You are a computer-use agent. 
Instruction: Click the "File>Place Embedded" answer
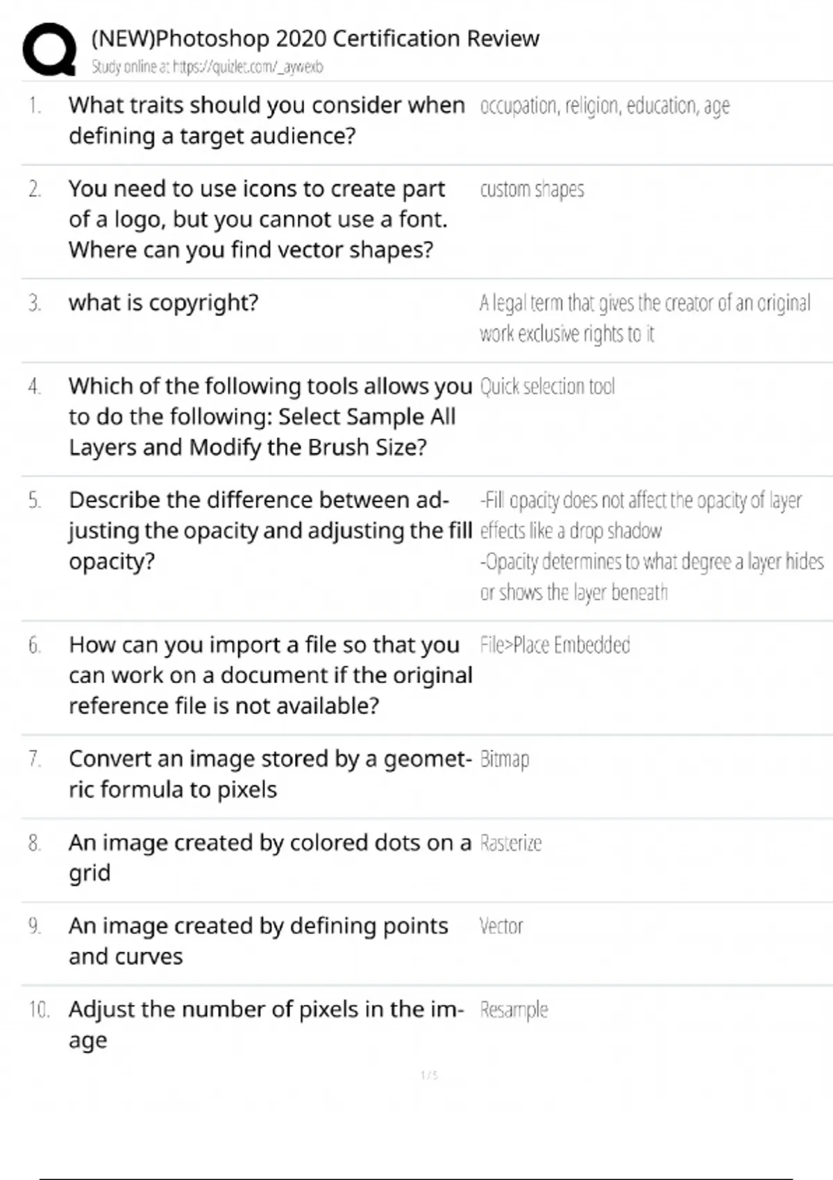555,646
